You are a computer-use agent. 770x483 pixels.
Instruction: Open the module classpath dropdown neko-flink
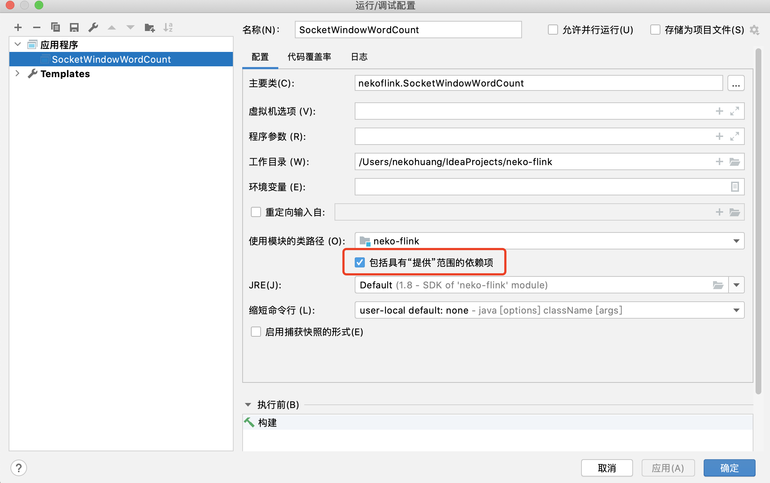click(549, 241)
